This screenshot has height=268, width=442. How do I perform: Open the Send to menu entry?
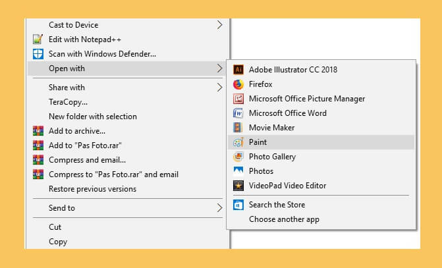pyautogui.click(x=128, y=208)
